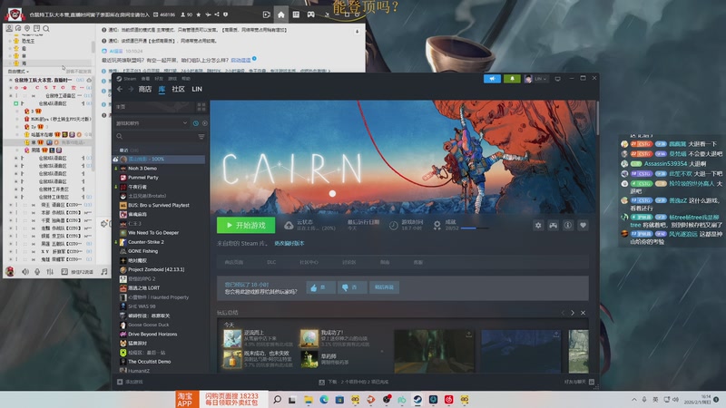This screenshot has width=726, height=408.
Task: Open the Help menu in Steam's menu bar
Action: click(x=186, y=79)
